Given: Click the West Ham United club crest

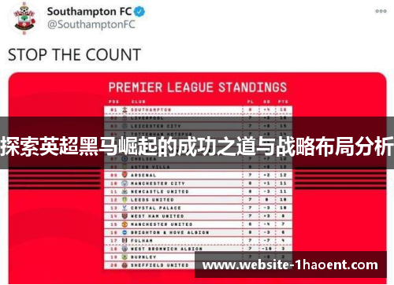Looking at the screenshot, I should tap(125, 216).
